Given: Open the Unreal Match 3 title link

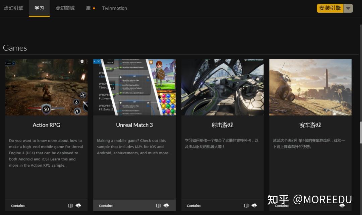Looking at the screenshot, I should (x=134, y=125).
